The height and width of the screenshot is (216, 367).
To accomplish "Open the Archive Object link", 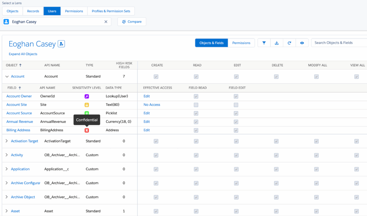I will [23, 197].
